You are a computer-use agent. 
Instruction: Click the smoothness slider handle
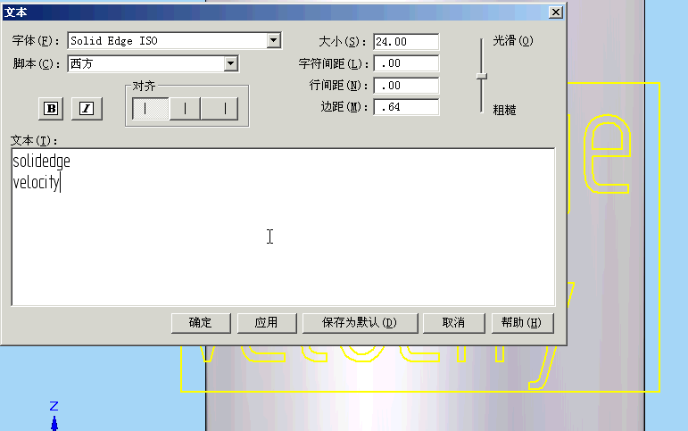pos(482,77)
